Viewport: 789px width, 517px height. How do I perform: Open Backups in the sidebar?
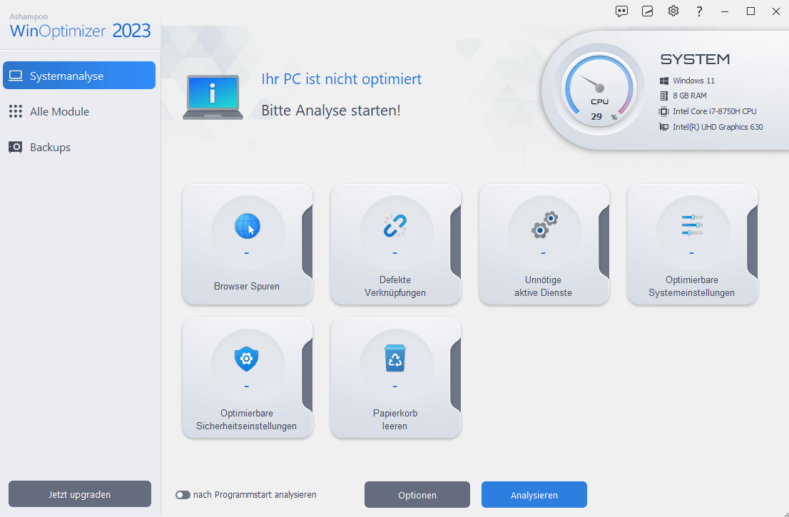pyautogui.click(x=50, y=148)
